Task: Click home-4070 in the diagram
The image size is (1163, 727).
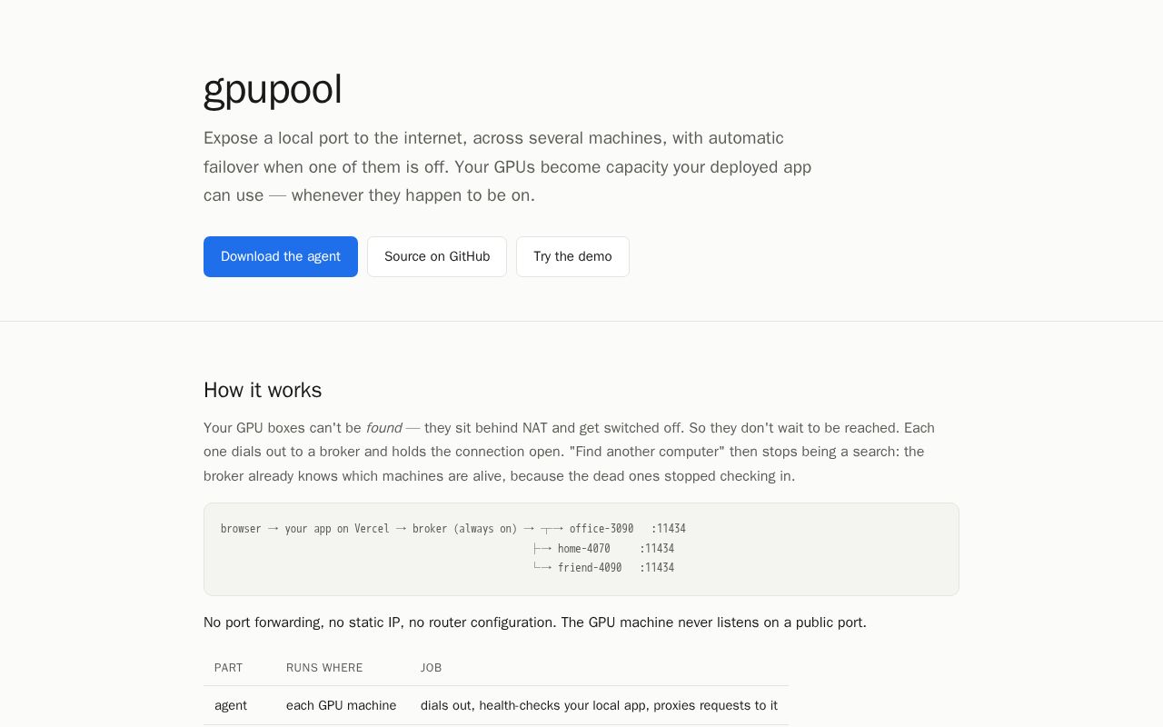Action: point(584,549)
